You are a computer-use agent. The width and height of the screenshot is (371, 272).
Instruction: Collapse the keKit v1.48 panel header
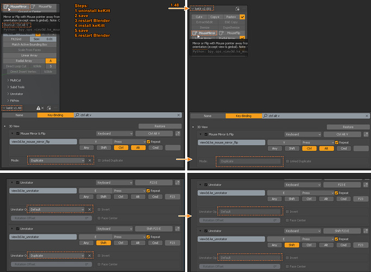tap(4, 108)
